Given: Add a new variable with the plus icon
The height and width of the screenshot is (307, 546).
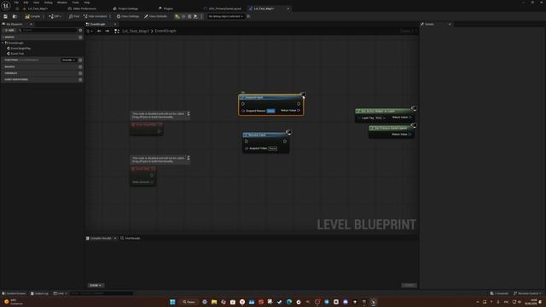Looking at the screenshot, I should (x=80, y=73).
